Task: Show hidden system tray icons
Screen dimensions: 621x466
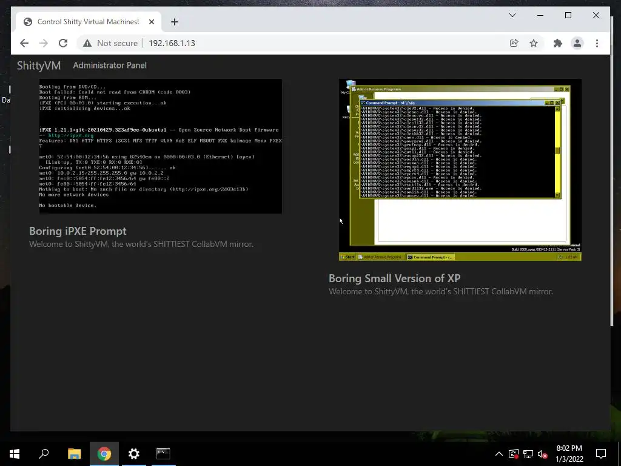Action: (499, 454)
